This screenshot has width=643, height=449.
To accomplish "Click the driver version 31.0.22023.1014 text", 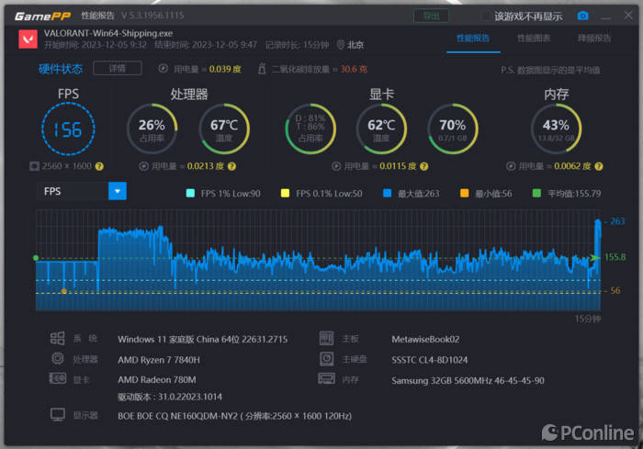I will [170, 397].
